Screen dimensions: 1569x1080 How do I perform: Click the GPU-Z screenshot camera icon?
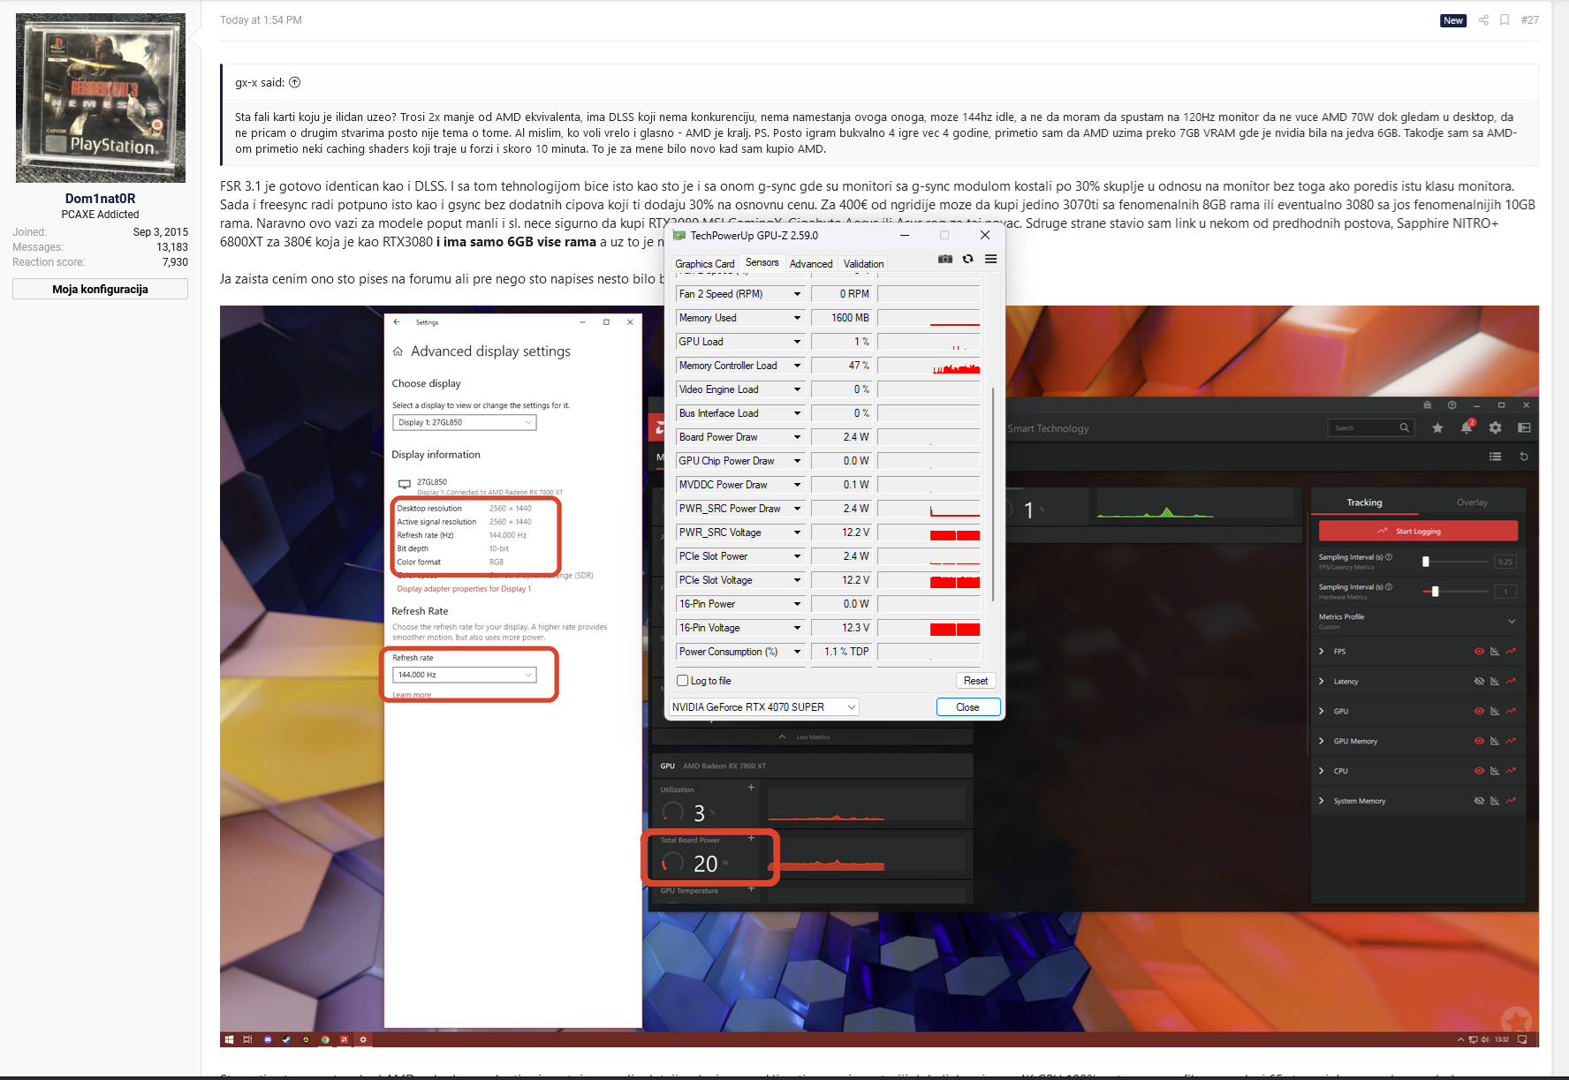coord(945,259)
